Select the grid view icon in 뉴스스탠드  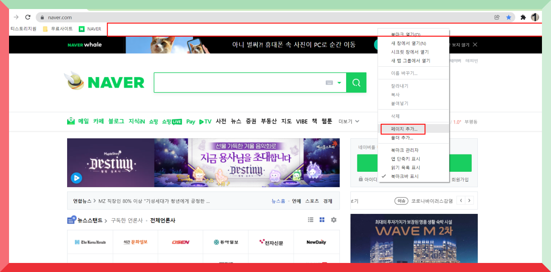coord(322,219)
